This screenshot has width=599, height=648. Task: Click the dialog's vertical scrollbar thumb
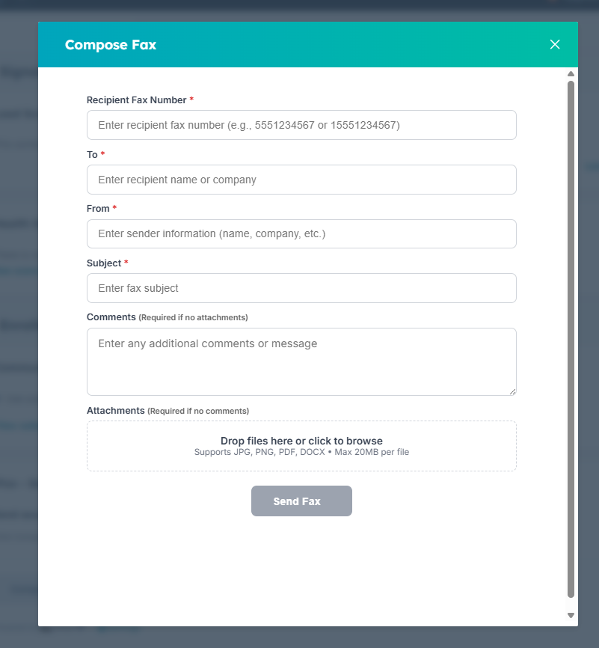571,337
